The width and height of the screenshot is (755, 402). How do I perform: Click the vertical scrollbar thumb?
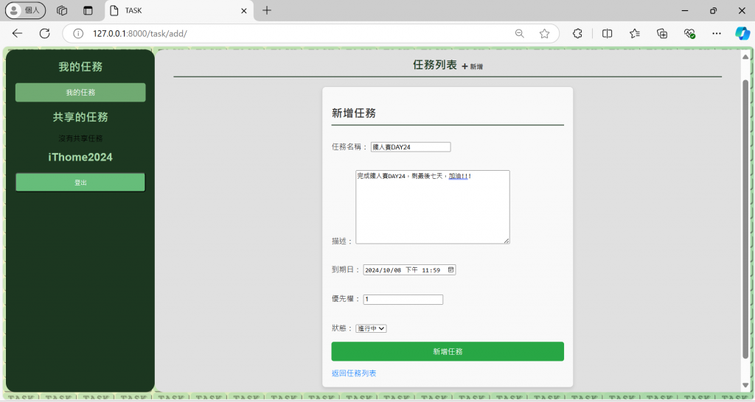pos(745,219)
